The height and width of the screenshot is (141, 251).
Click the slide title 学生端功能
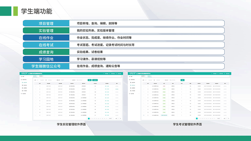[x=37, y=11]
